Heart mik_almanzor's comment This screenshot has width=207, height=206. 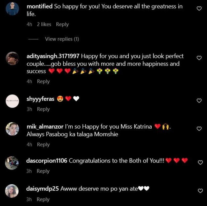pos(199,129)
